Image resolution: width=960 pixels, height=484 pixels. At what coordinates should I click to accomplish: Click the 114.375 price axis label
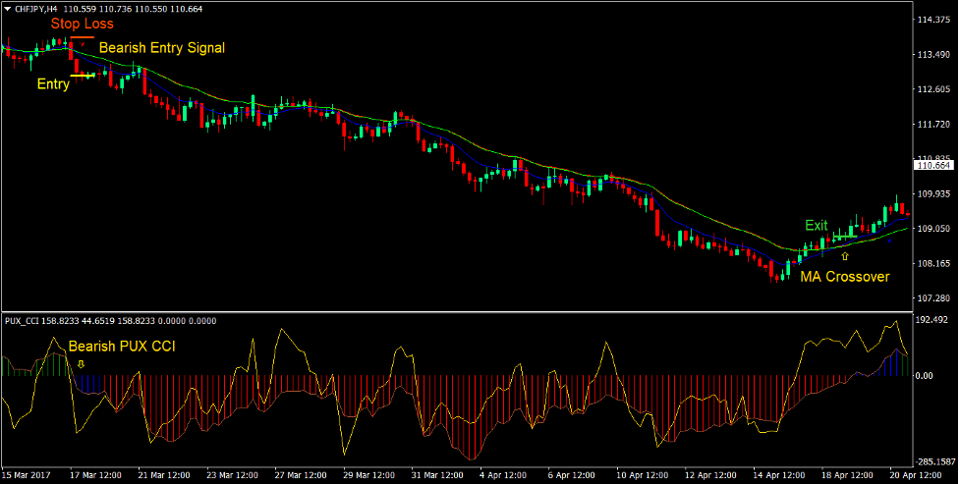click(933, 21)
